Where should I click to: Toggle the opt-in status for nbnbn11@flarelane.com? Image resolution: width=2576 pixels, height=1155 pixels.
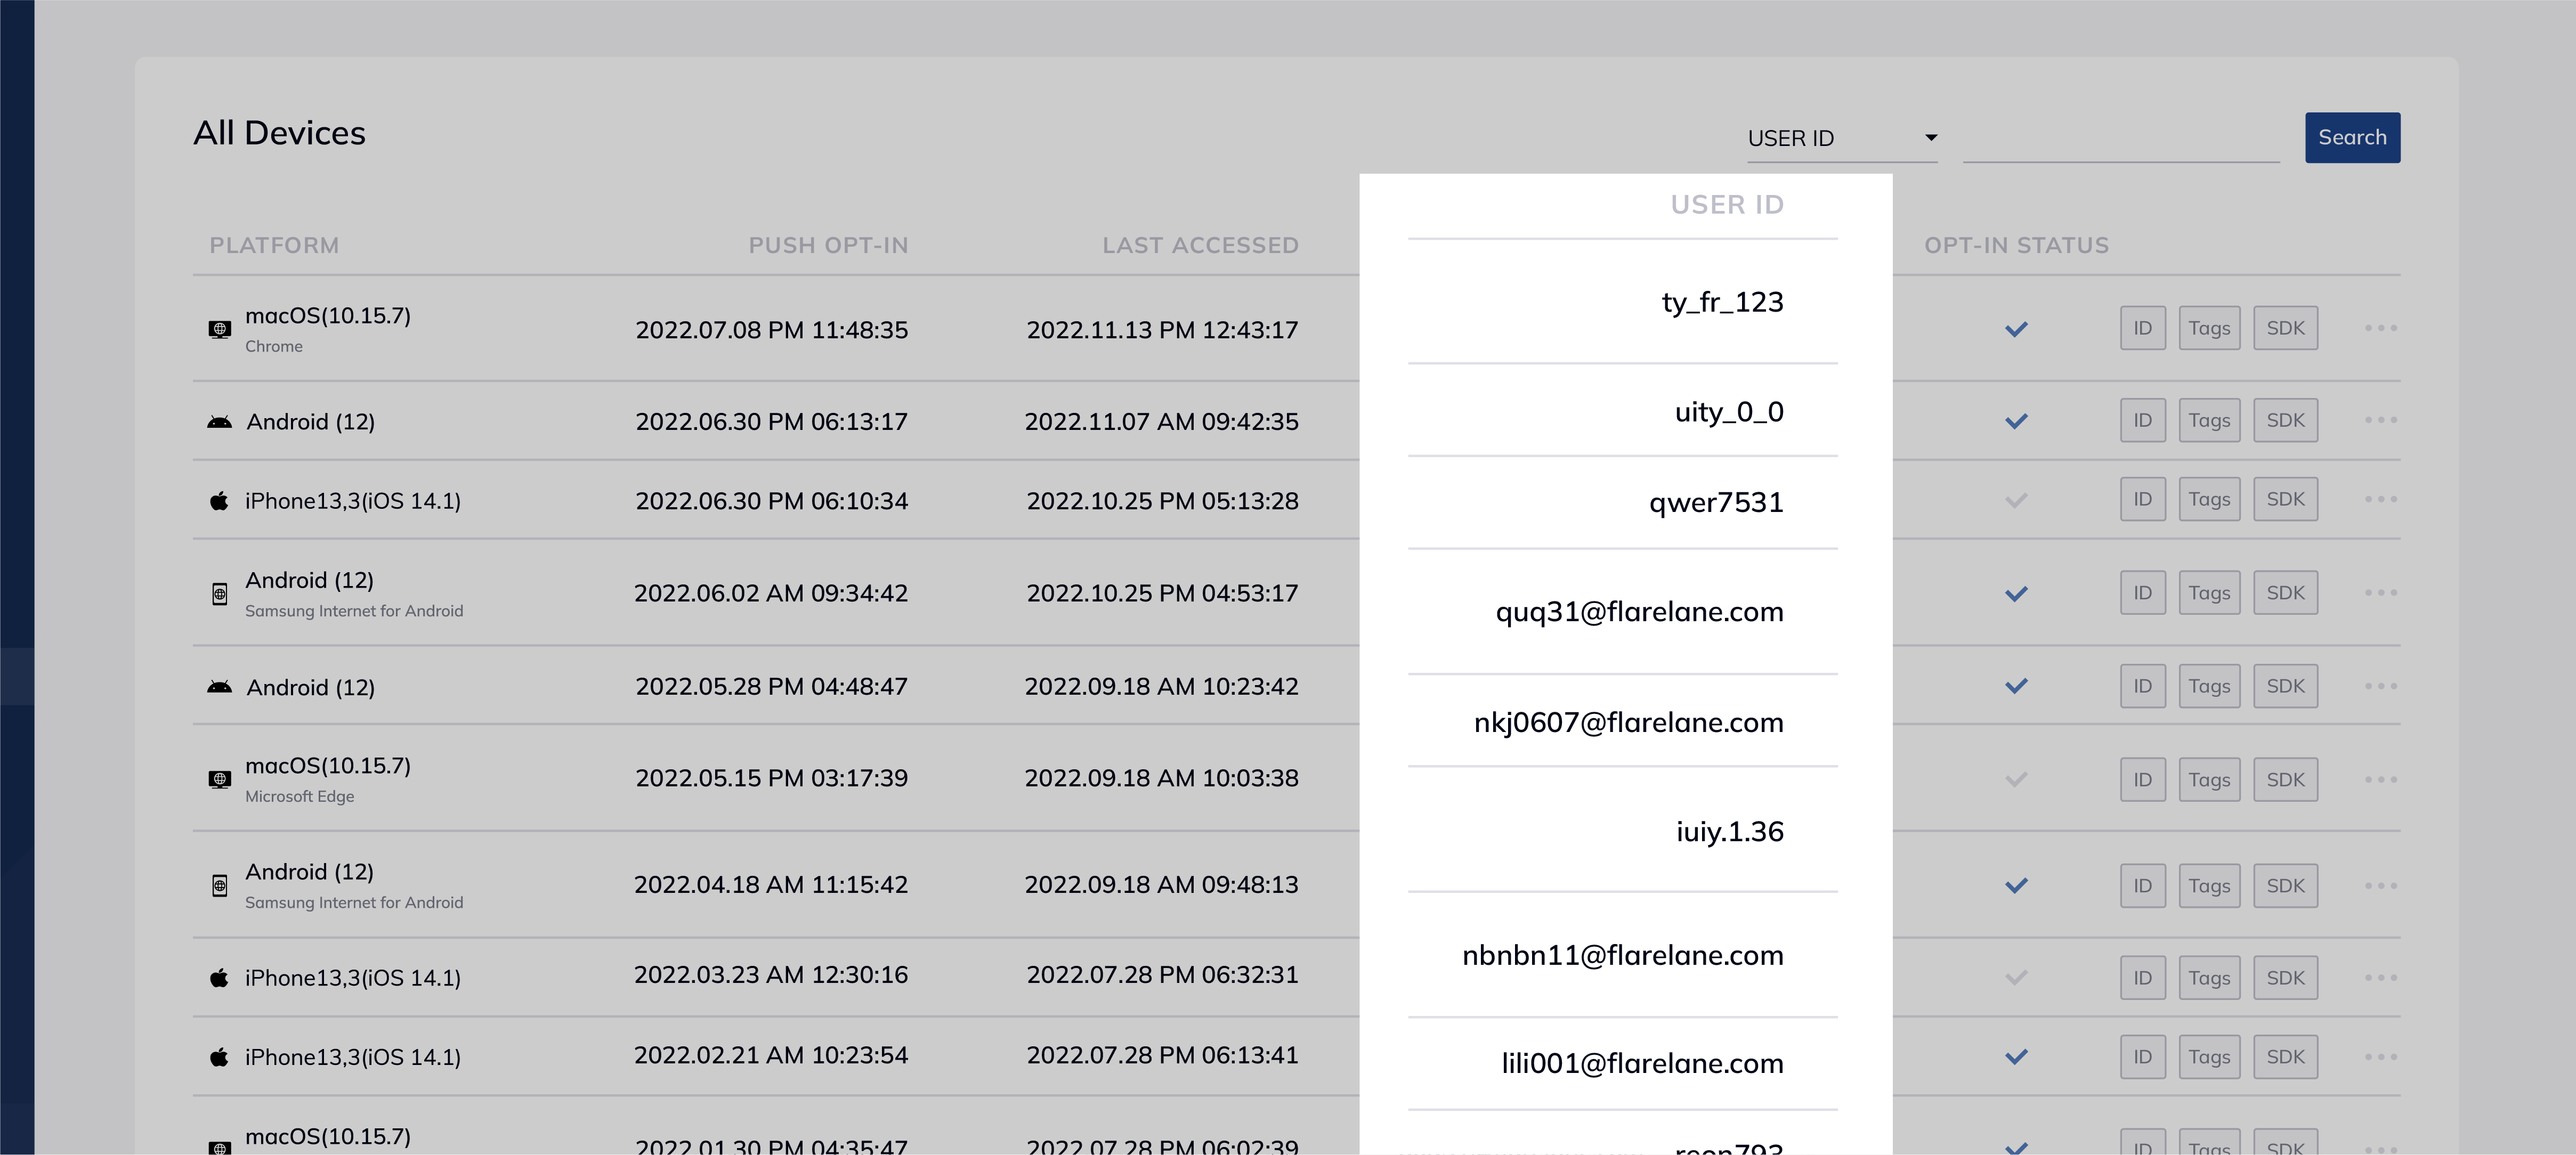coord(2017,977)
